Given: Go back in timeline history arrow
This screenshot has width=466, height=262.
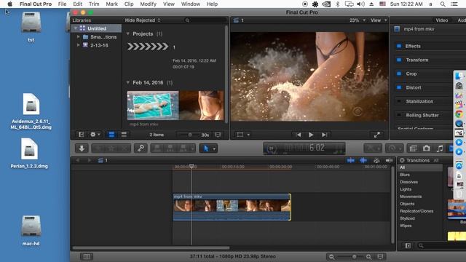Looking at the screenshot, I should tap(78, 160).
